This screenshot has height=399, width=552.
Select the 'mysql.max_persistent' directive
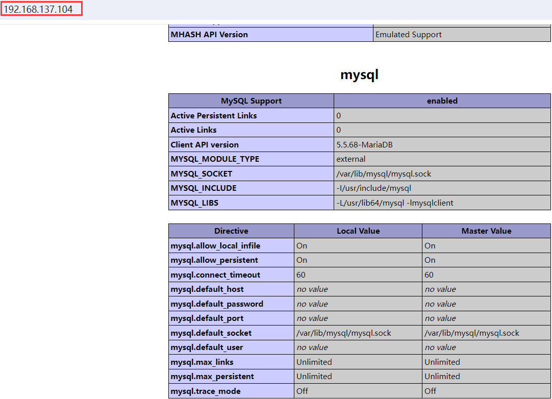point(231,377)
